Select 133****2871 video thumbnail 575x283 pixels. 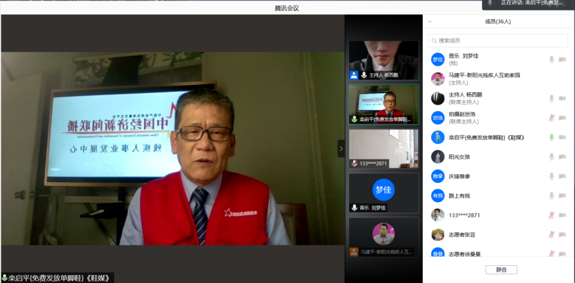pos(383,149)
